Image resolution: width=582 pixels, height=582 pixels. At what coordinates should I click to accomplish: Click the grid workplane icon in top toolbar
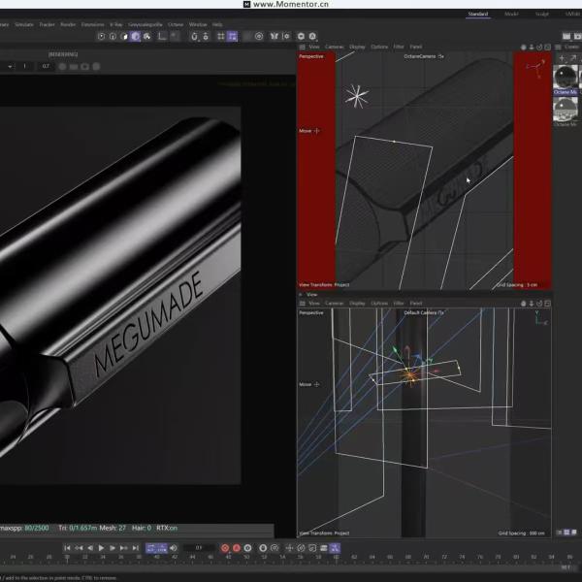click(221, 36)
